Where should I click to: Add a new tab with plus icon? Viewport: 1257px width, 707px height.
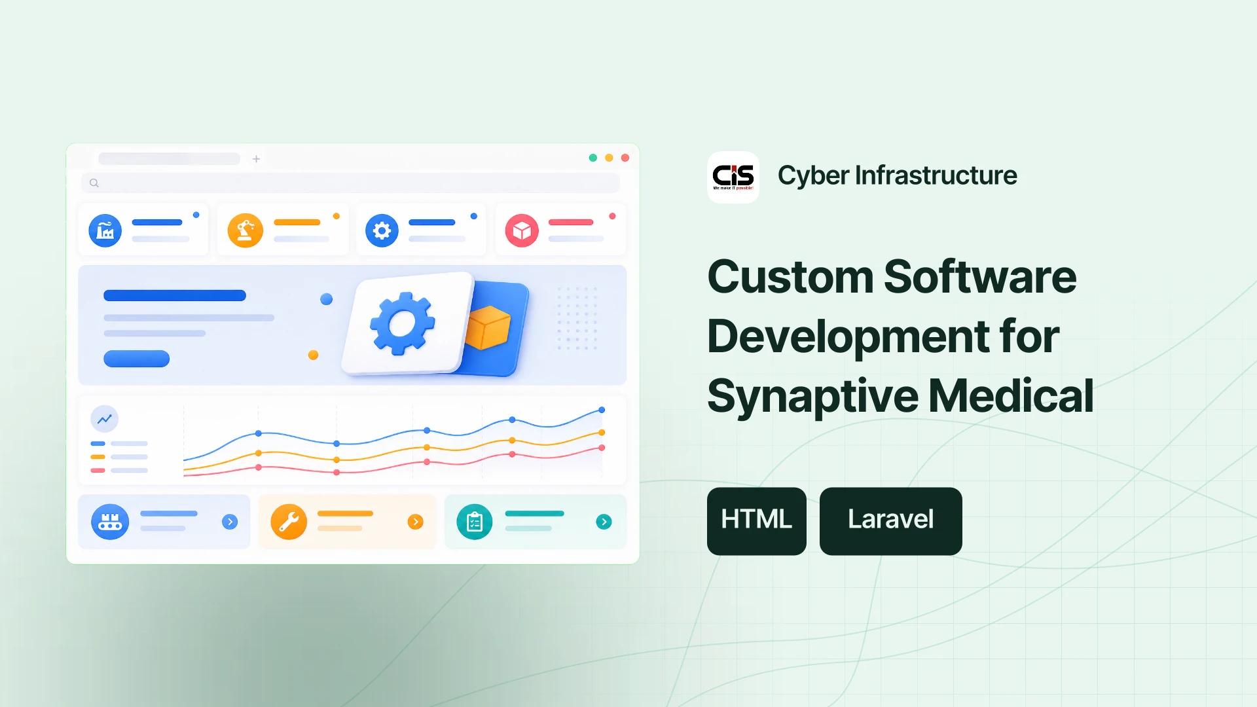[x=257, y=159]
